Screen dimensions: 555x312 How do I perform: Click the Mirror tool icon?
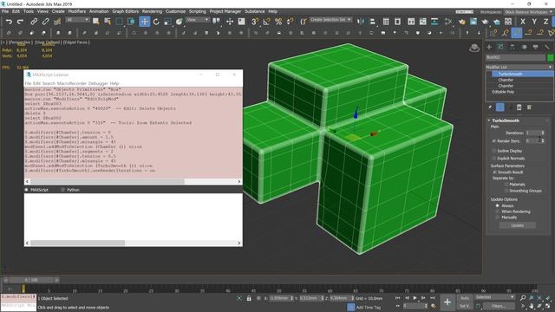pos(361,22)
